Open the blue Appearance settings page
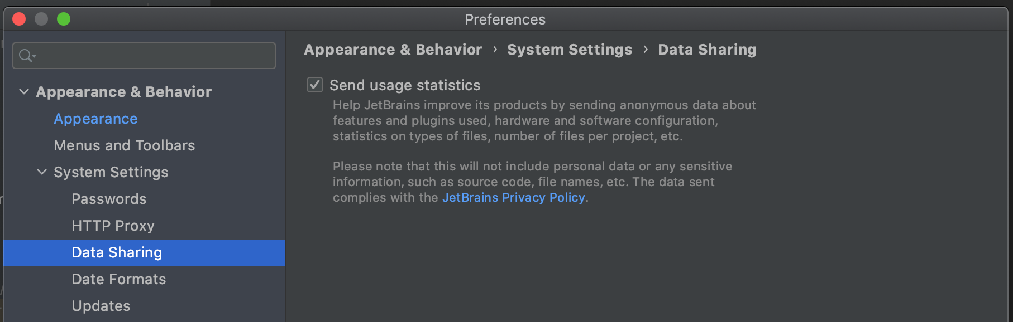This screenshot has height=322, width=1013. (x=95, y=119)
